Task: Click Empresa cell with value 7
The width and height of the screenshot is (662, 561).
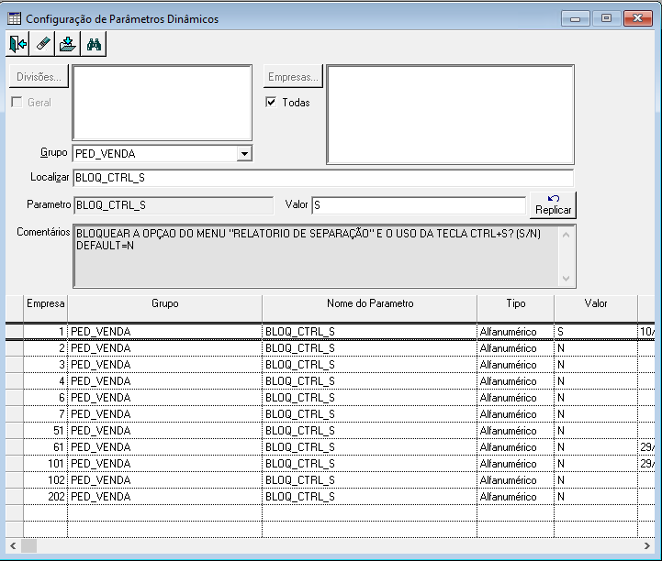Action: (x=46, y=414)
